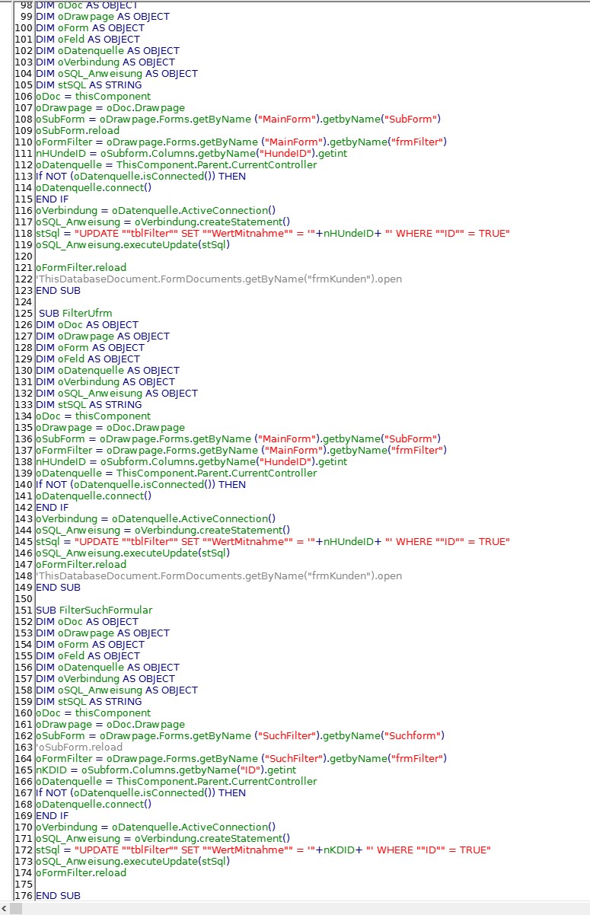The width and height of the screenshot is (590, 915).
Task: Click line 162 oSubForm SuchFilter Suchform statement
Action: click(240, 736)
